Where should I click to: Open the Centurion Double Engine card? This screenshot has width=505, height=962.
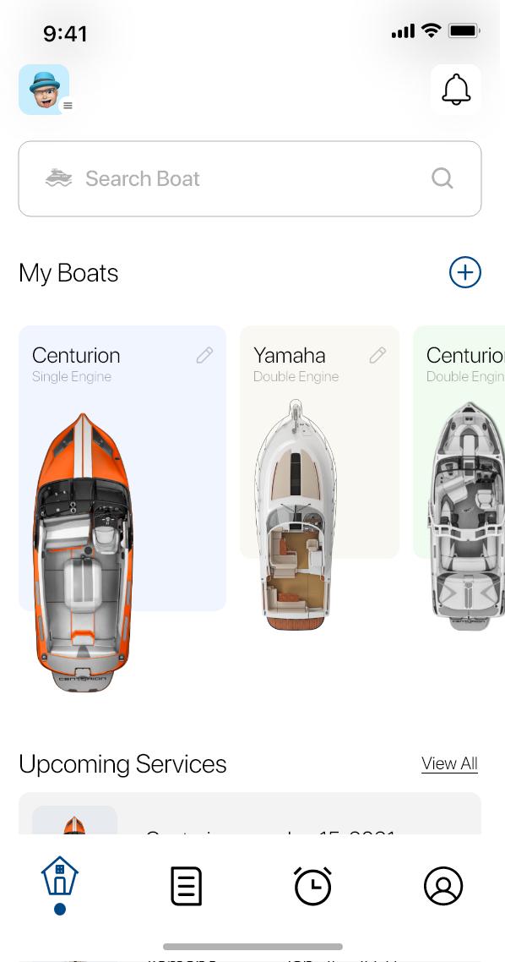point(459,442)
